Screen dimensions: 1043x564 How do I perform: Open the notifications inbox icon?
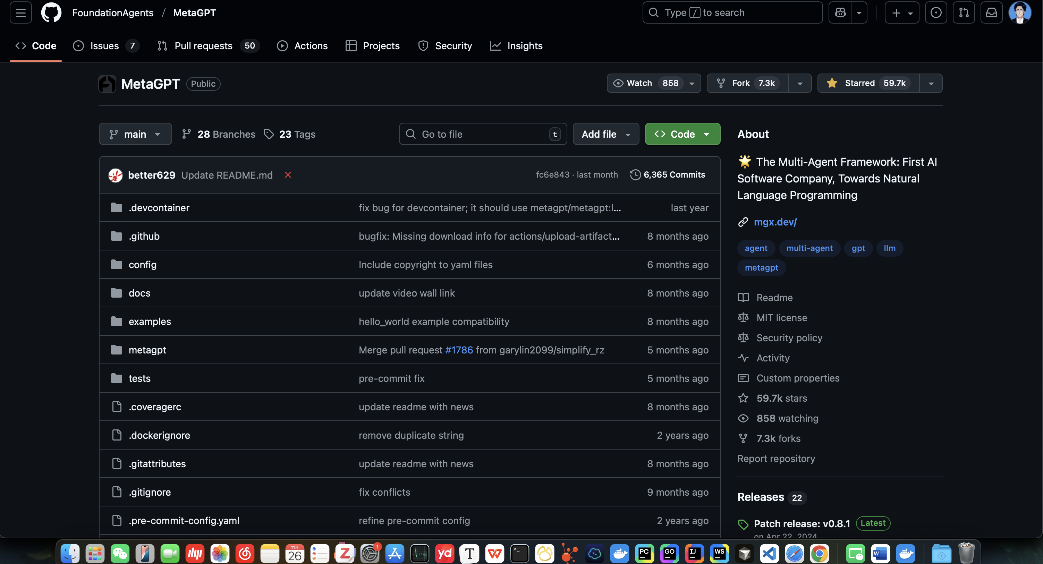991,12
